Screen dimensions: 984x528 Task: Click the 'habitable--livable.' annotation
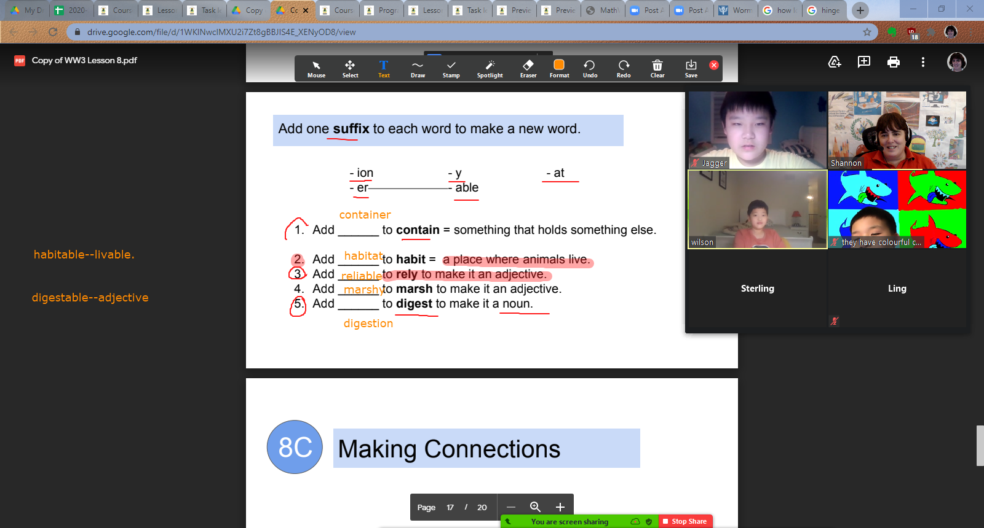pyautogui.click(x=84, y=254)
